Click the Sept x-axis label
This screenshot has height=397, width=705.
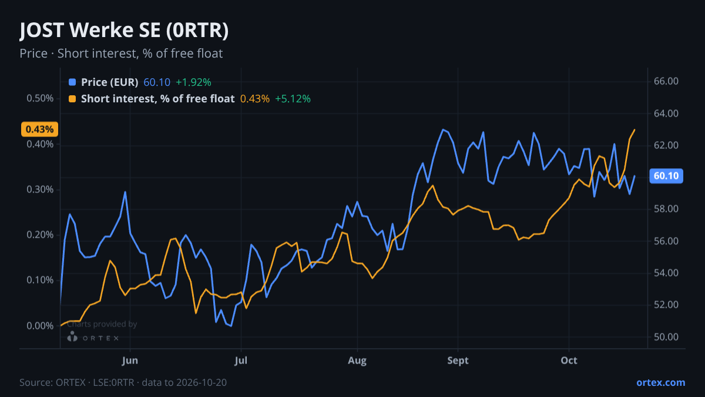pos(458,361)
